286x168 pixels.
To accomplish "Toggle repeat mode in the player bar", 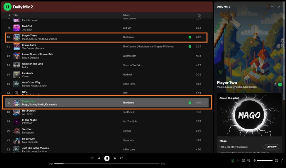I will [x=122, y=158].
